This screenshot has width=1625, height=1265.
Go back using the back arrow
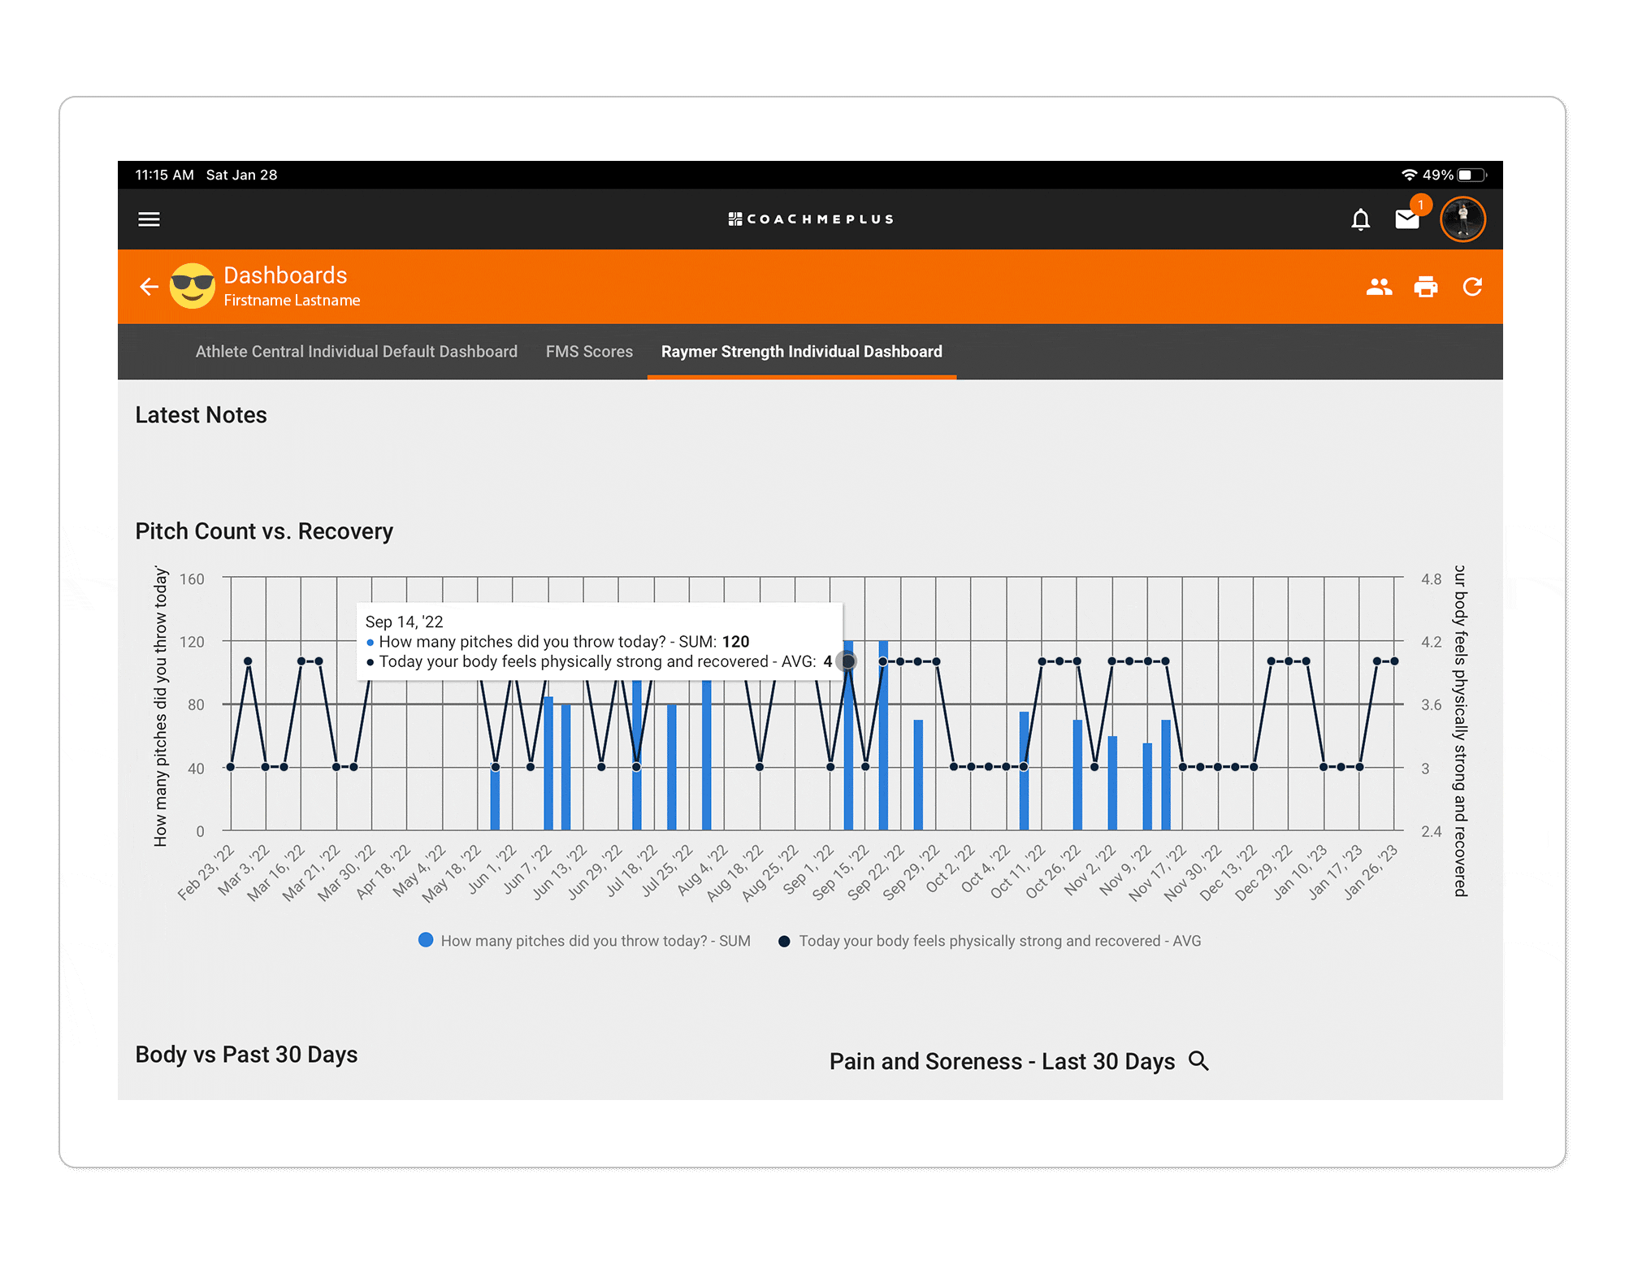pos(149,287)
